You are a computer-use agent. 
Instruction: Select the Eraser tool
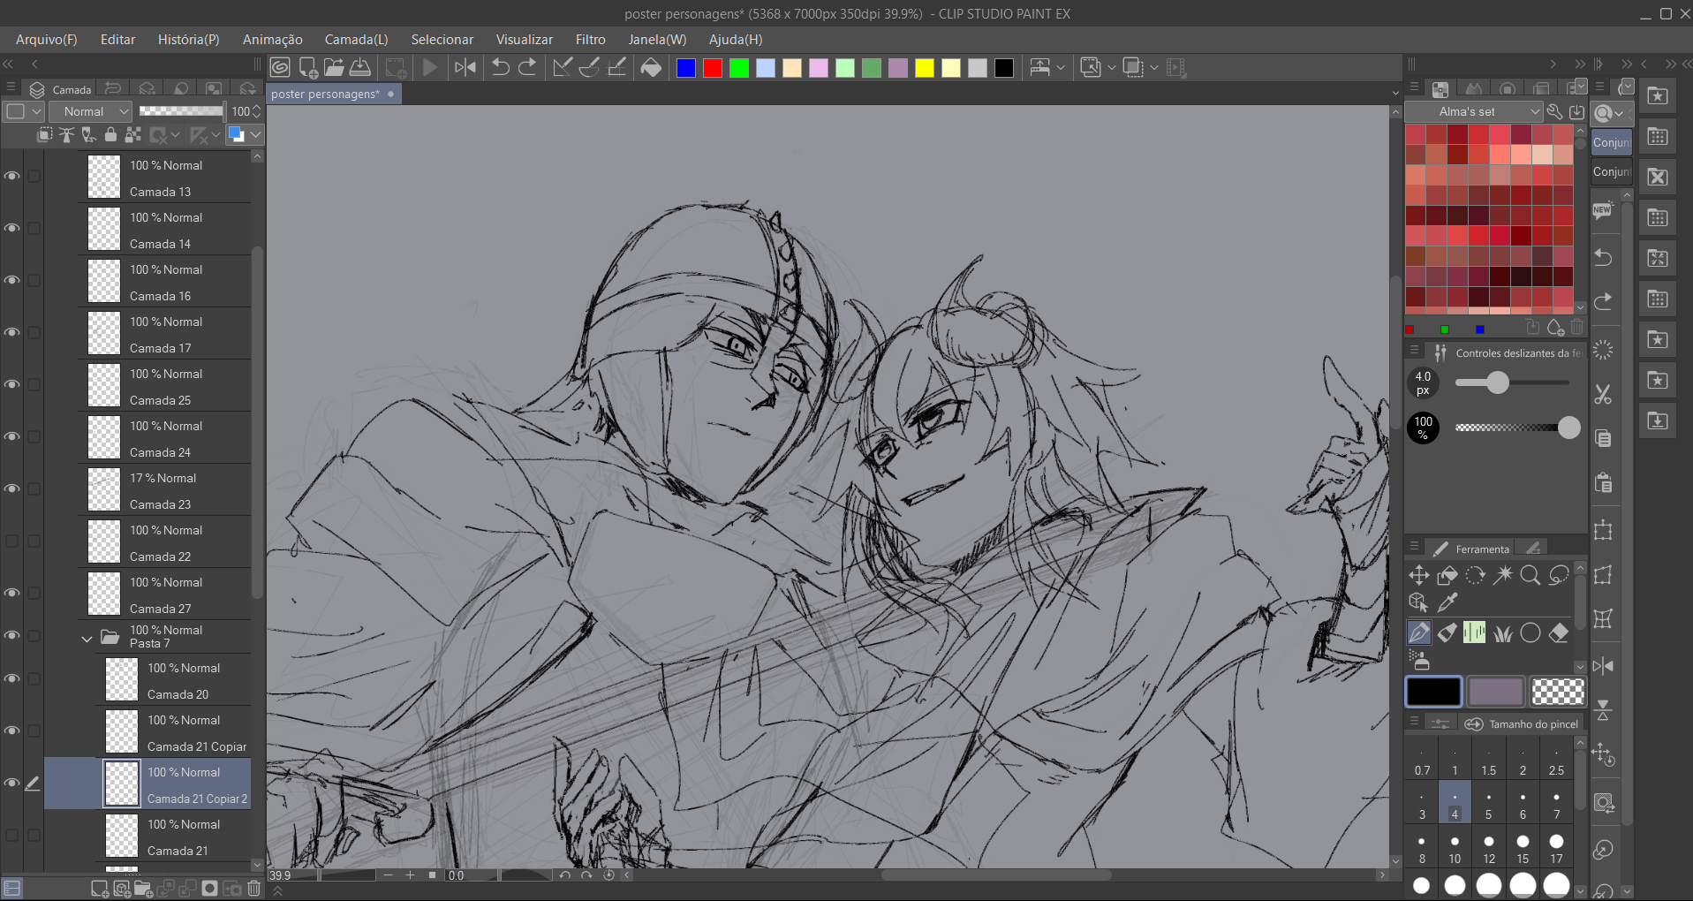(x=1559, y=632)
